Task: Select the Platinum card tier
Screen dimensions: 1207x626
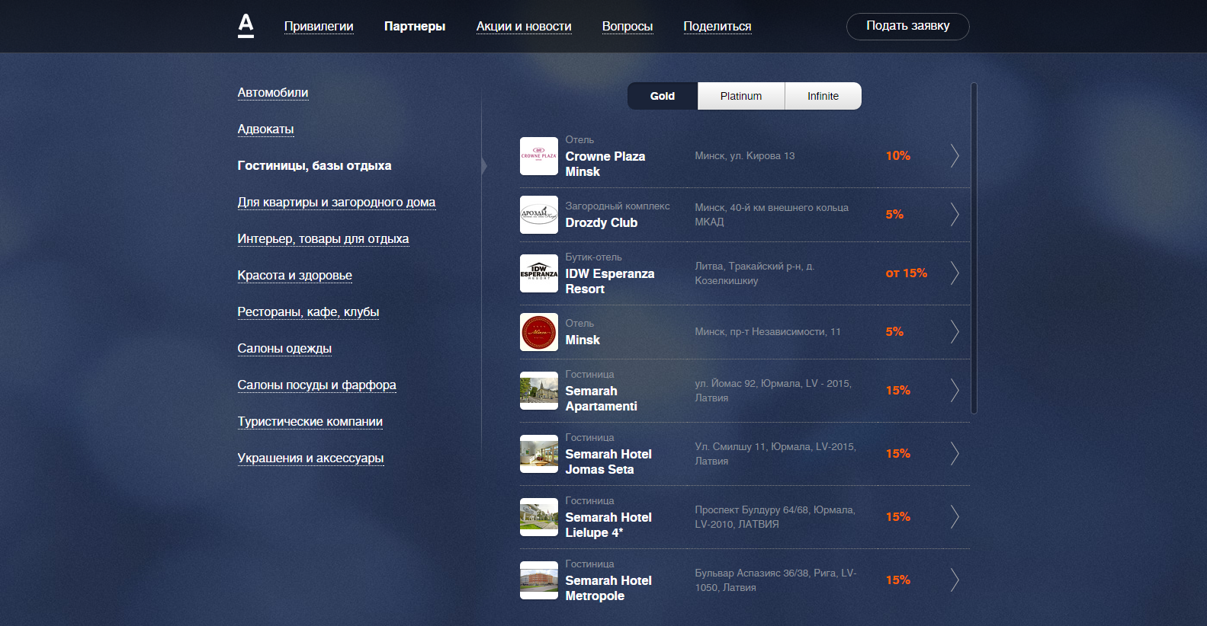Action: 740,96
